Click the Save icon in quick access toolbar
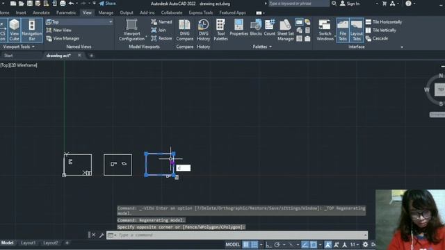This screenshot has height=250, width=445. coord(29,3)
